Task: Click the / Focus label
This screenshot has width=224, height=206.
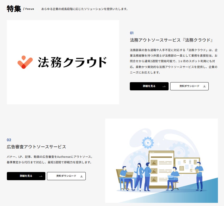Action: [x=29, y=9]
